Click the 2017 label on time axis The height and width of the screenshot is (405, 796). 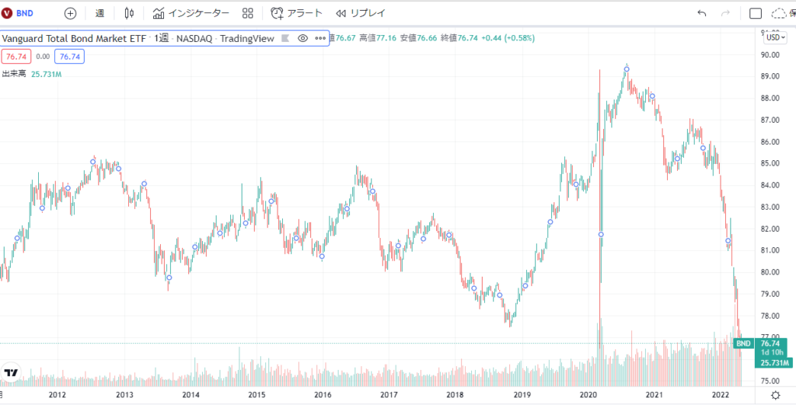click(389, 395)
